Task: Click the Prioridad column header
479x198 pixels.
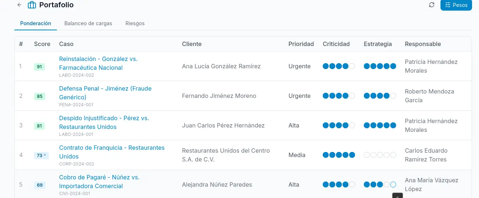Action: point(301,44)
